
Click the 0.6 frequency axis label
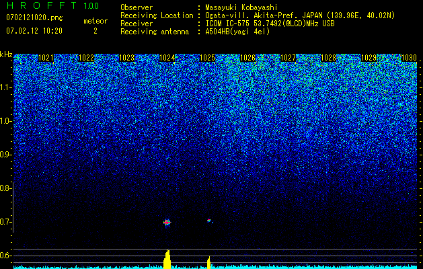pyautogui.click(x=5, y=256)
